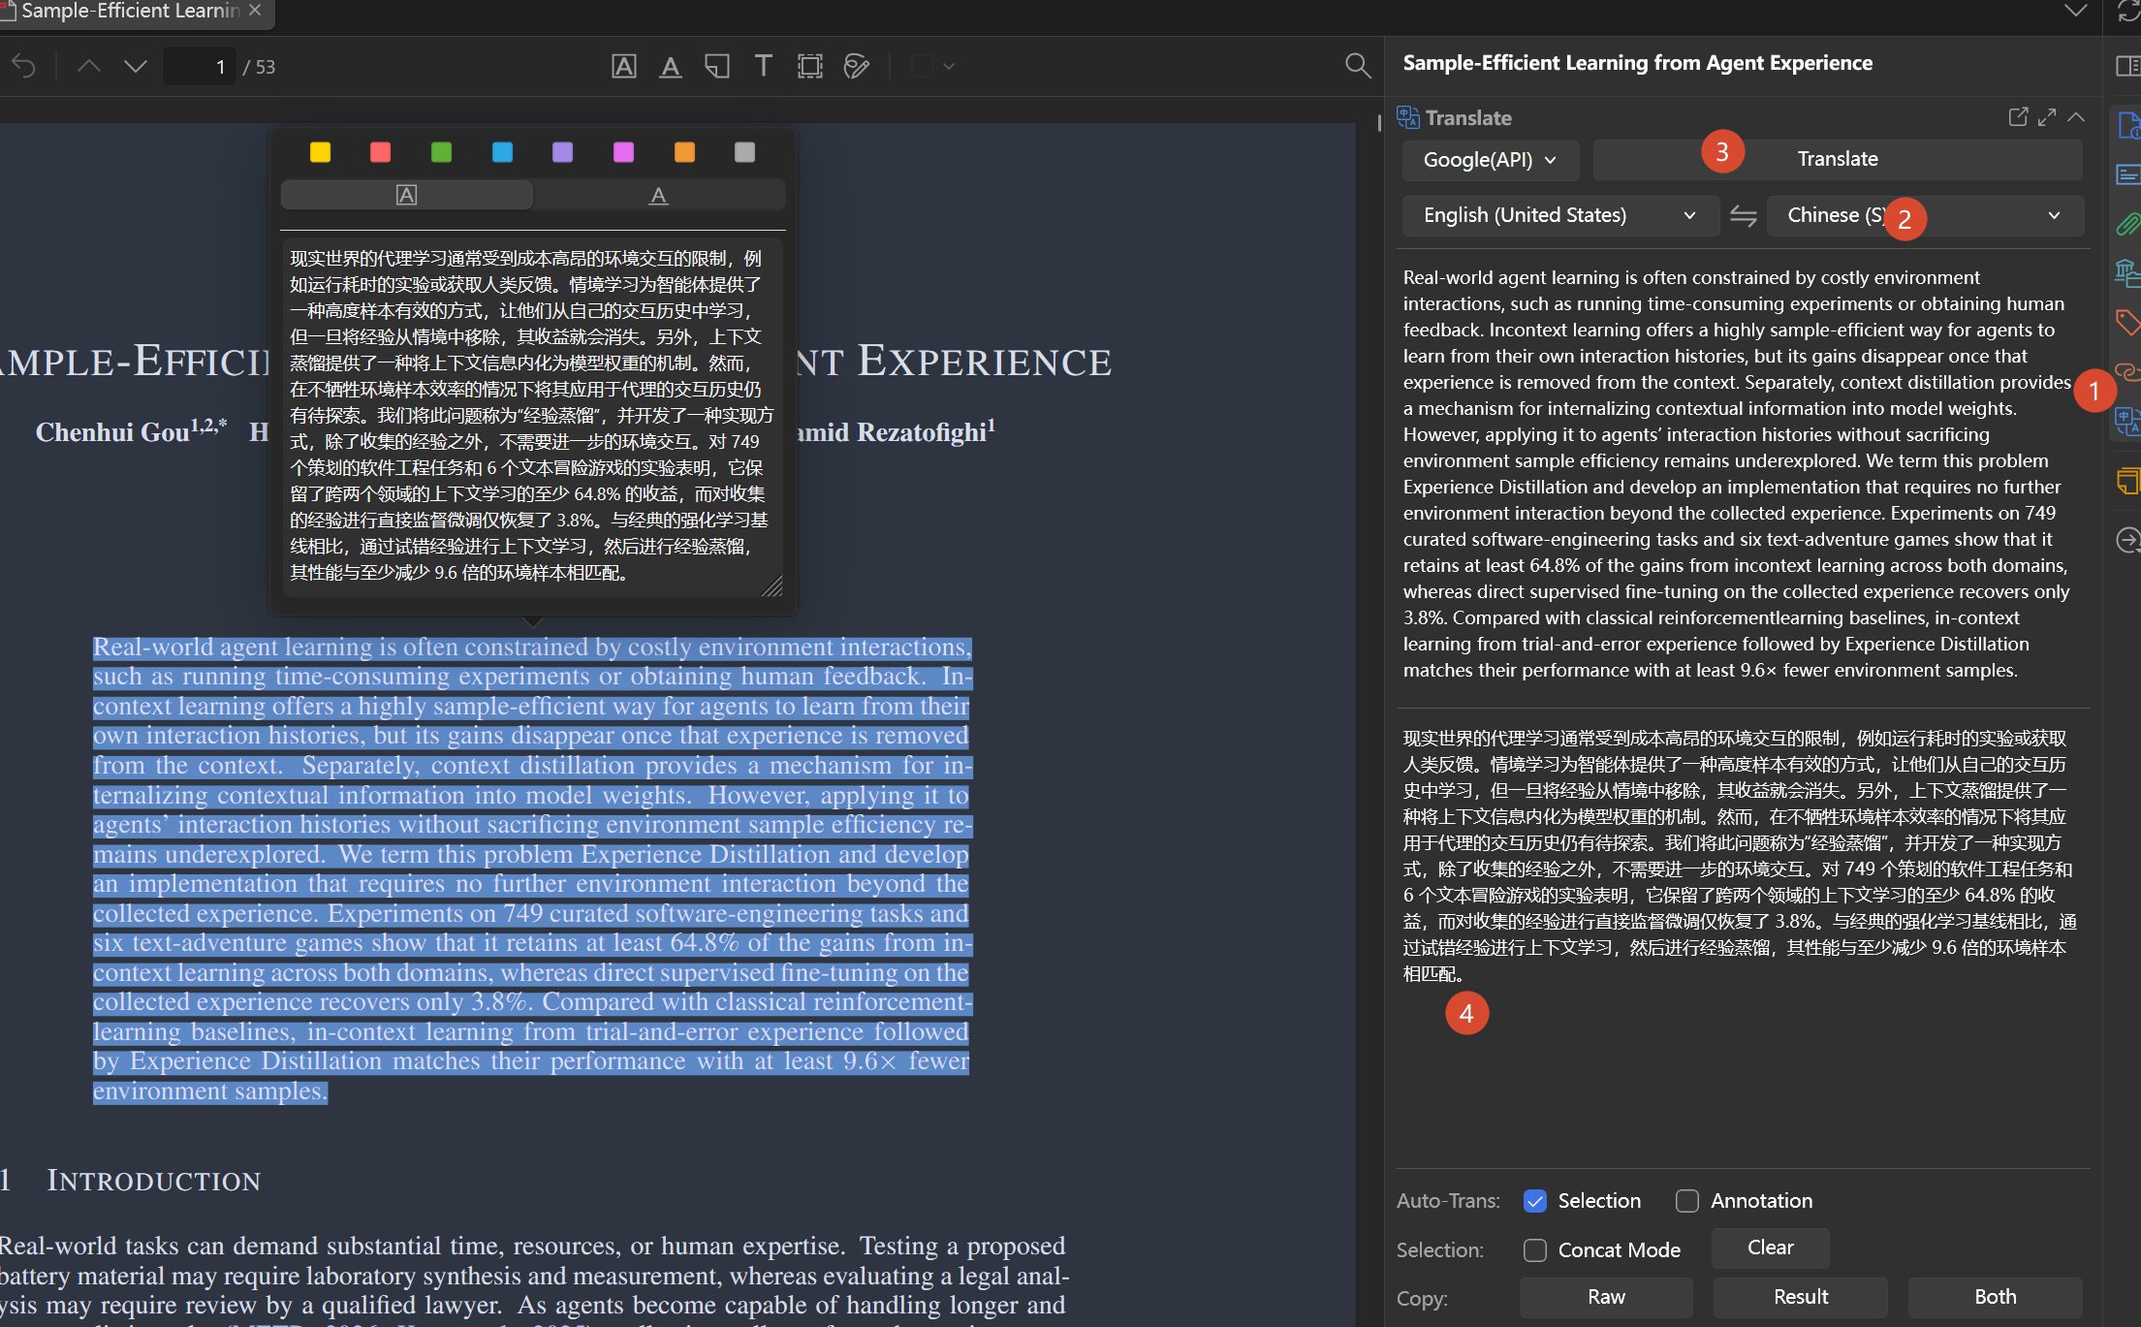Open the tab list chevron at top right
2141x1327 pixels.
(x=2076, y=12)
